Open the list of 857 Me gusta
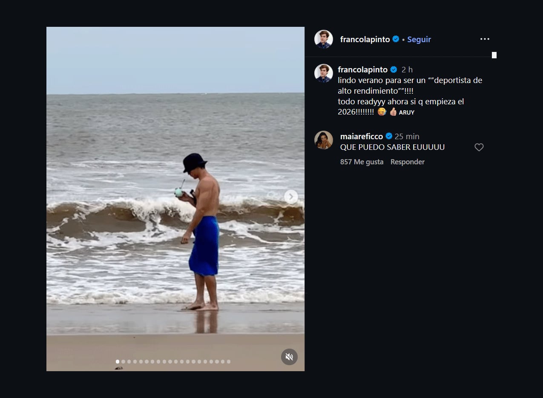Image resolution: width=543 pixels, height=398 pixels. coord(362,162)
